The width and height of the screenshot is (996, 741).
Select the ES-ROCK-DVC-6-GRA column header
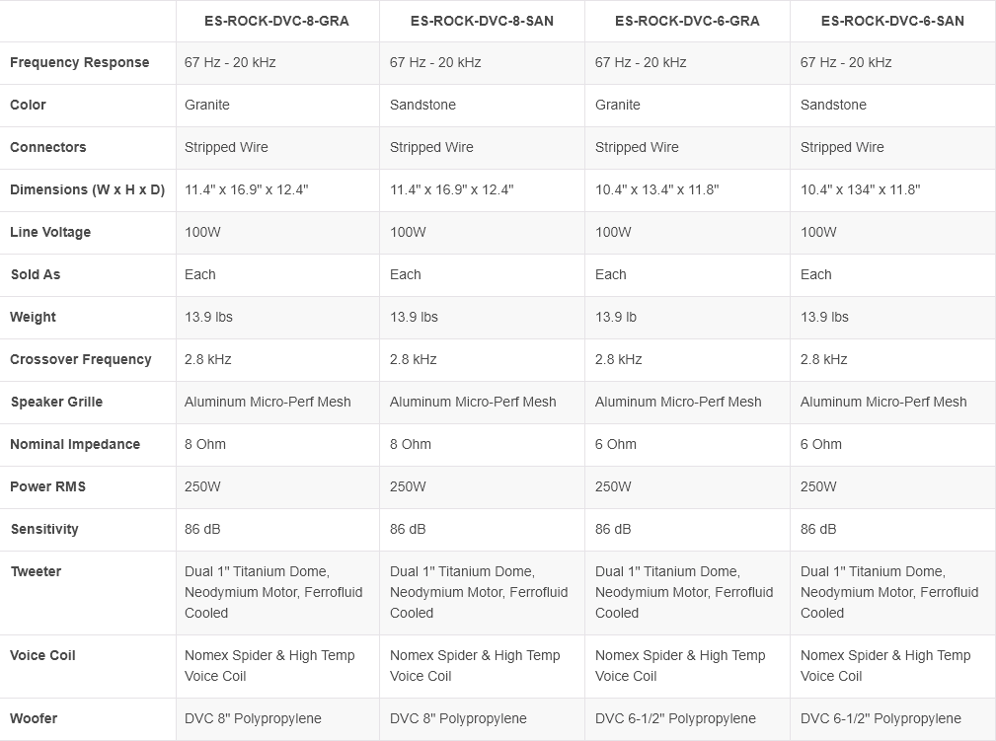687,21
